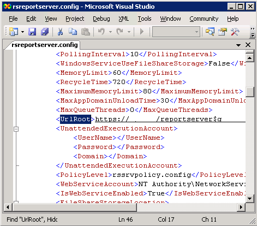The image size is (257, 226).
Task: Click the Redo arrow icon
Action: (120, 32)
